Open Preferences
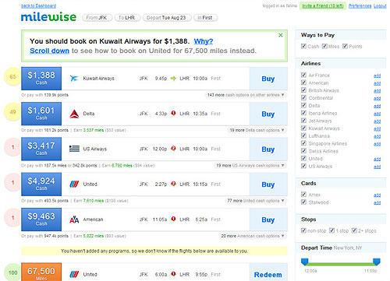This screenshot has height=281, width=390. point(360,5)
